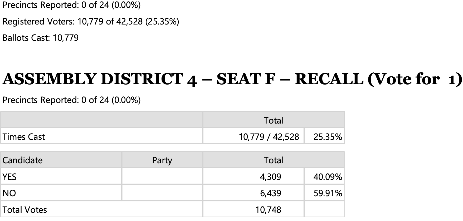This screenshot has width=463, height=221.
Task: Click Precincts Reported line below the heading
Action: [x=71, y=100]
